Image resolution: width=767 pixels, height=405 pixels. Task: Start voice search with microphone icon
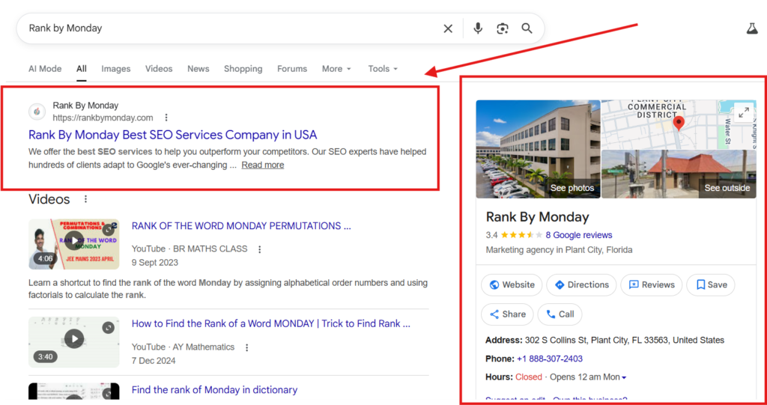(x=478, y=28)
